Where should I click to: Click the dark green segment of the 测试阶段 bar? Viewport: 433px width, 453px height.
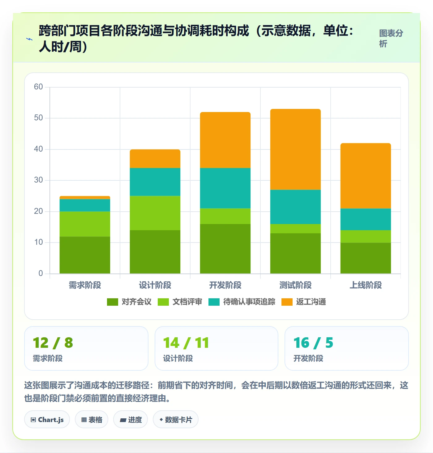coord(295,253)
